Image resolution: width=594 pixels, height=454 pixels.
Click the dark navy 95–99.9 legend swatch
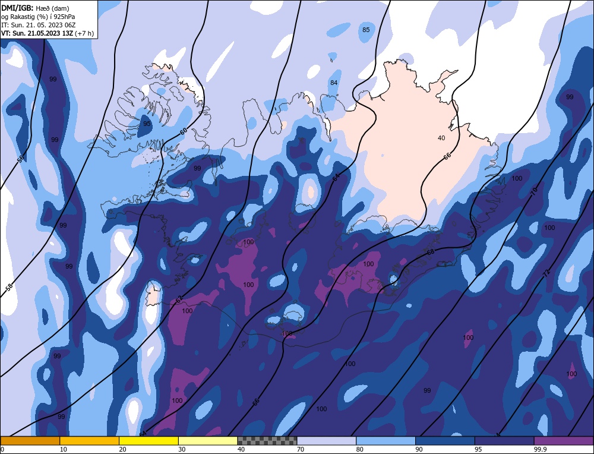(x=504, y=440)
